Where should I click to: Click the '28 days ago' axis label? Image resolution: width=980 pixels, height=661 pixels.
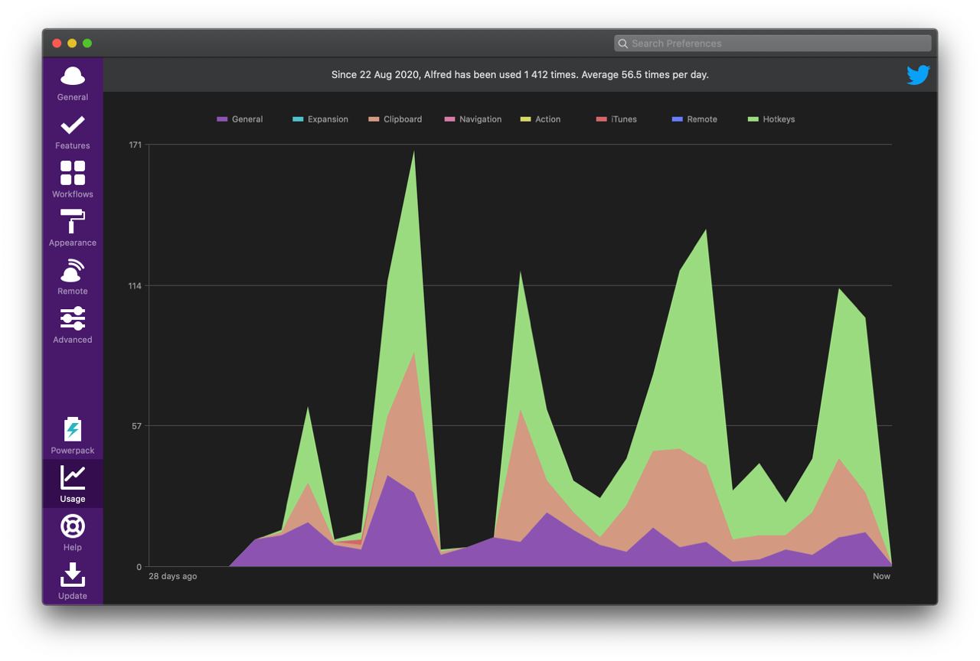(172, 576)
